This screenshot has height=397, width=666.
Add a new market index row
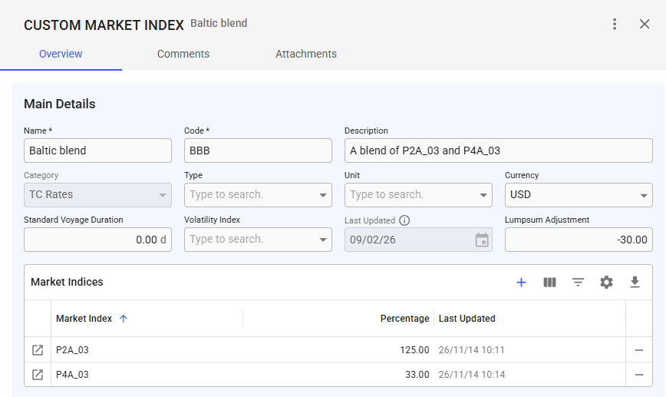click(x=521, y=283)
